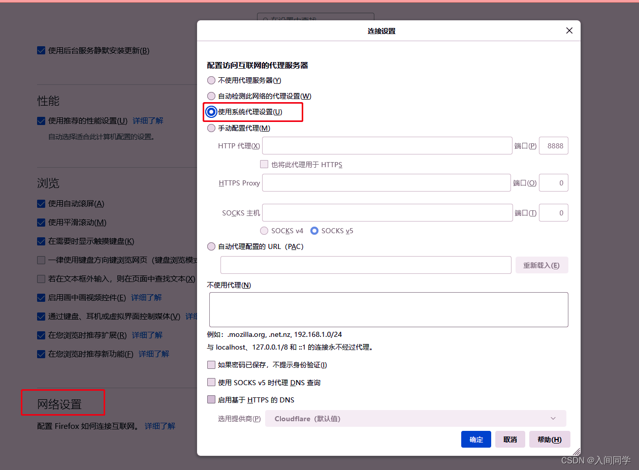639x470 pixels.
Task: Select 自动代理配置的 URL (PAC) option
Action: (x=211, y=246)
